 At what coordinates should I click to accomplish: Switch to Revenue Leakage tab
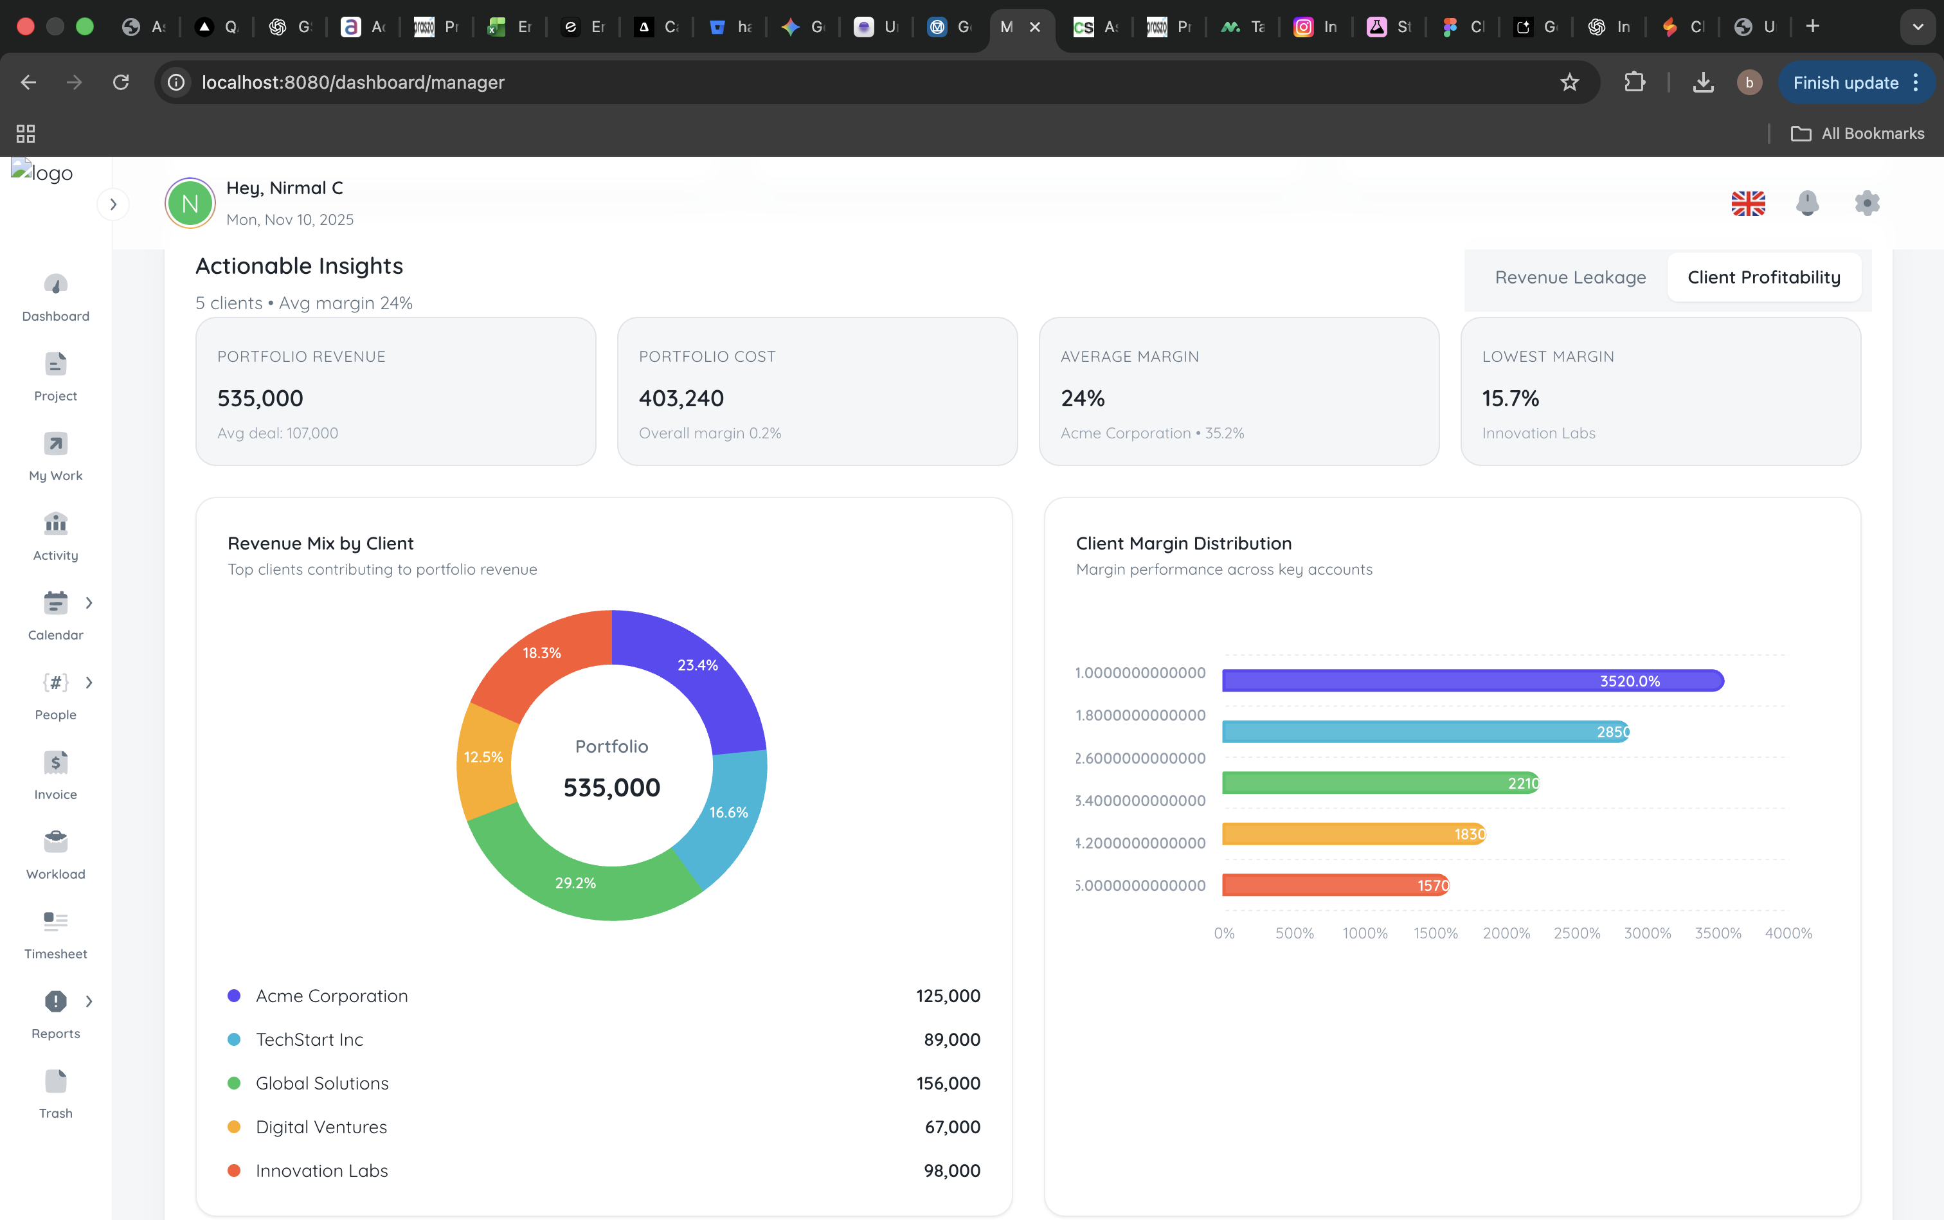pyautogui.click(x=1570, y=278)
